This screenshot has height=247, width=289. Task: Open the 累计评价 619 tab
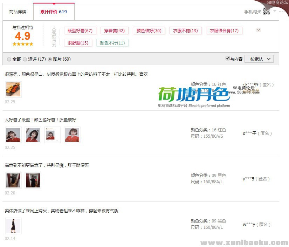(54, 12)
